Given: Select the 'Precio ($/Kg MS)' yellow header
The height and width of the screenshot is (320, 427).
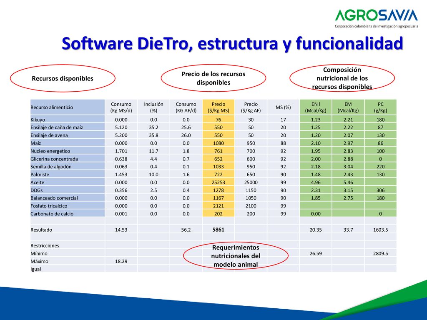Looking at the screenshot, I should click(x=219, y=107).
